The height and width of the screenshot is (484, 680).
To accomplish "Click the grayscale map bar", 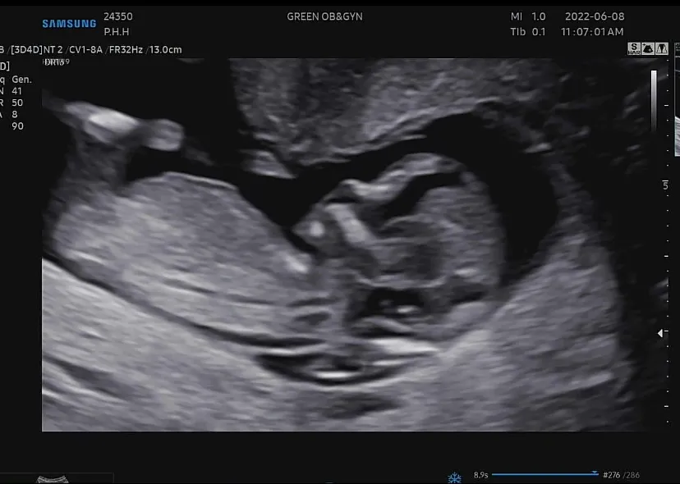I will tap(654, 99).
